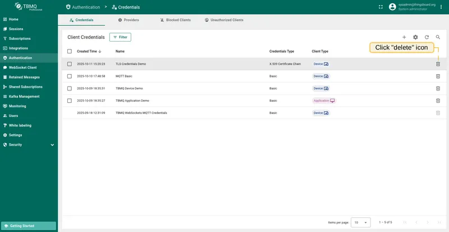Image resolution: width=449 pixels, height=232 pixels.
Task: Check the MQTT Basic row checkbox
Action: [x=70, y=76]
